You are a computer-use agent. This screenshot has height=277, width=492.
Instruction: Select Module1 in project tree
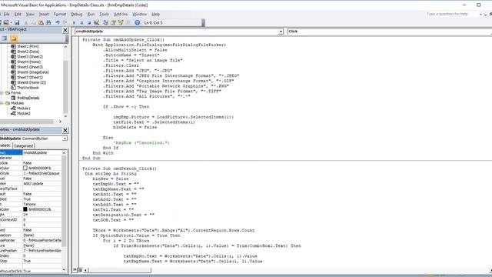24,108
